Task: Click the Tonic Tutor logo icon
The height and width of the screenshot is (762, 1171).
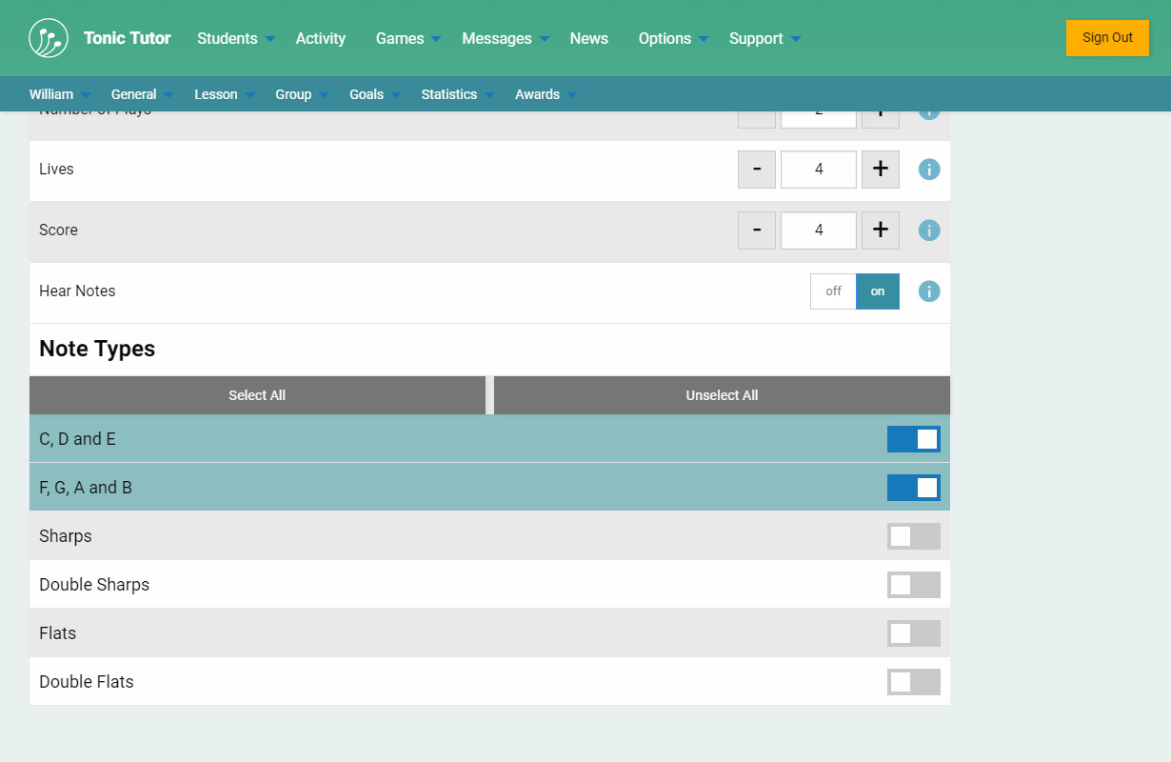Action: point(49,38)
